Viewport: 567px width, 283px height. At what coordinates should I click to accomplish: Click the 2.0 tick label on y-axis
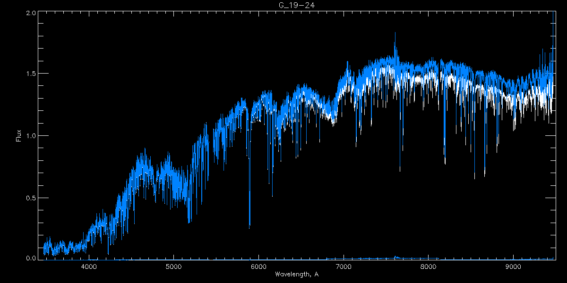tap(31, 14)
